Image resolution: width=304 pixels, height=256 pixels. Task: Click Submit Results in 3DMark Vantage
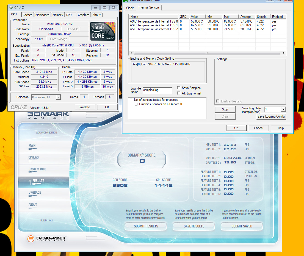pos(146,226)
